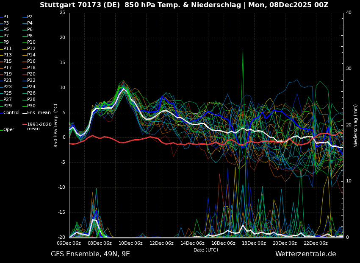Select the P30 legend entry
This screenshot has width=360, height=263.
[31, 106]
